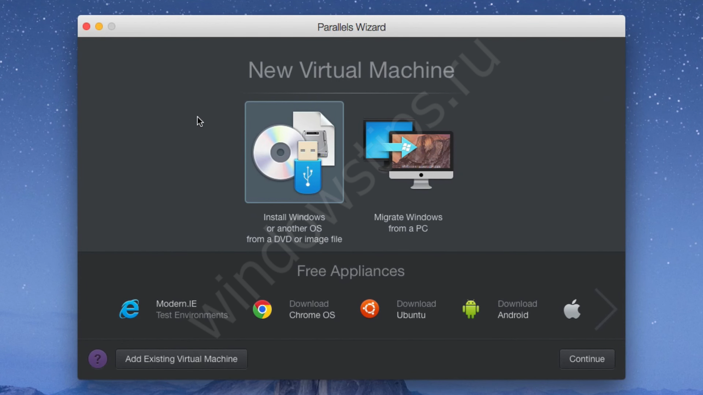
Task: Click 'Migrate Windows from a PC' caption
Action: (408, 223)
